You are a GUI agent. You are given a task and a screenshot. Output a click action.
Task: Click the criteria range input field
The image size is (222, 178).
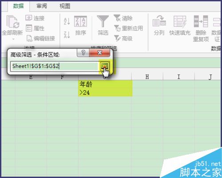[x=54, y=66]
